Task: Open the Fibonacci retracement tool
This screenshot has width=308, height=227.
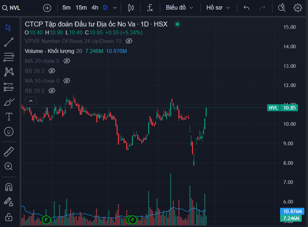Action: point(9,57)
